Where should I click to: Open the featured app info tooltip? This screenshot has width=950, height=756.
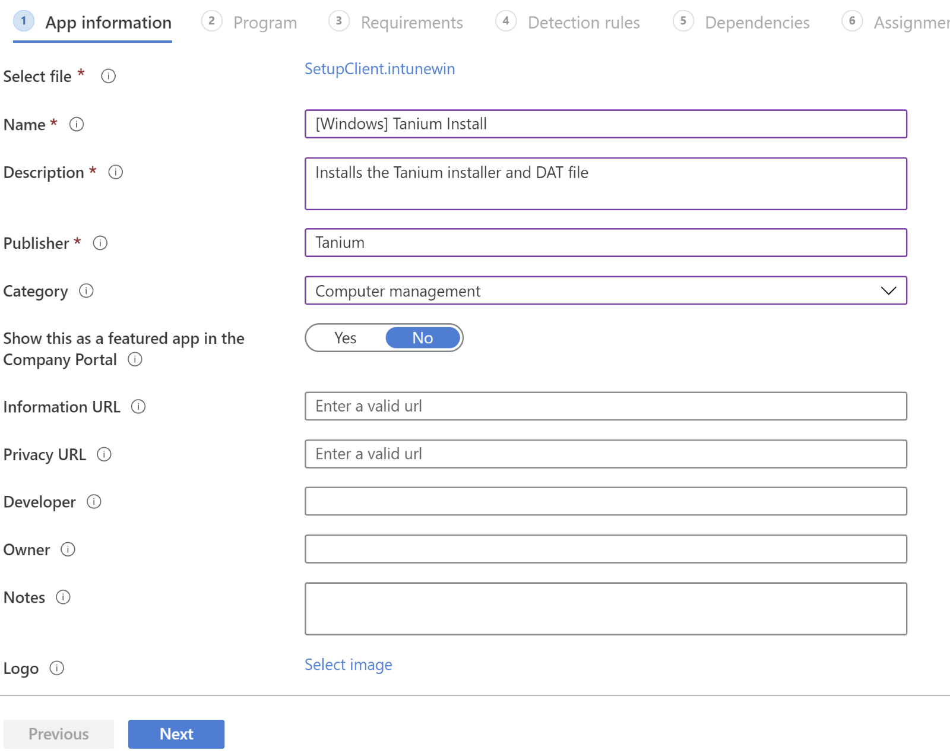click(x=136, y=360)
